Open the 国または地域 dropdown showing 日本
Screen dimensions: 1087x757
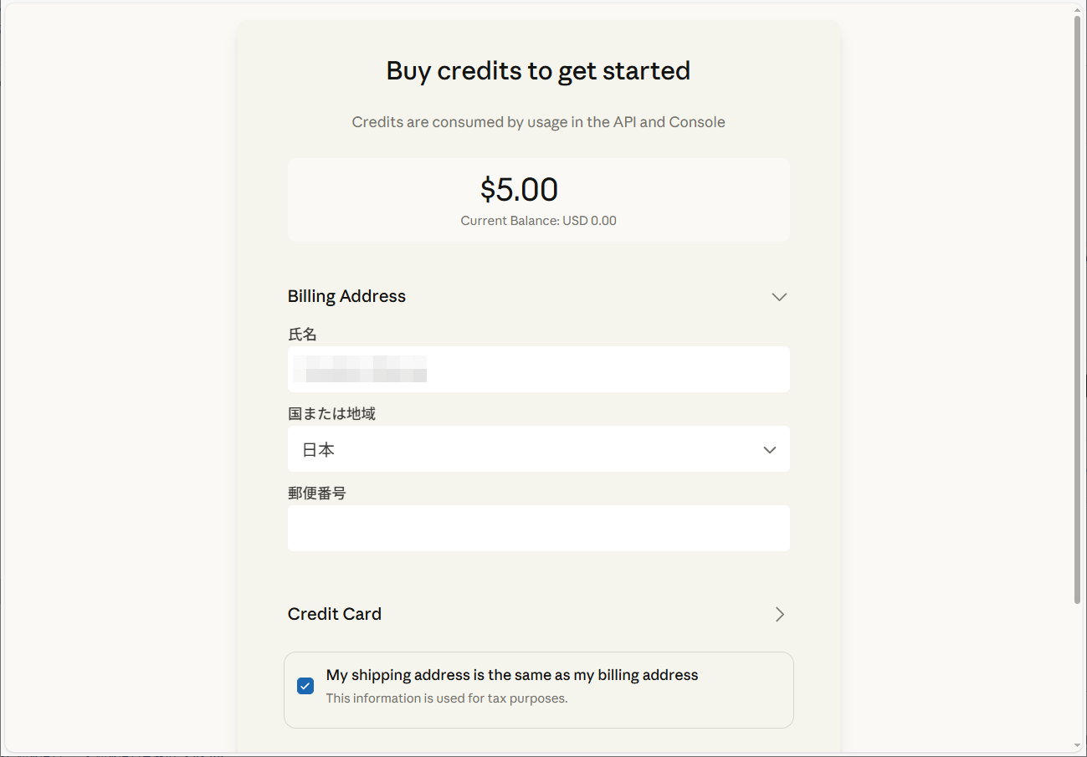pyautogui.click(x=537, y=449)
